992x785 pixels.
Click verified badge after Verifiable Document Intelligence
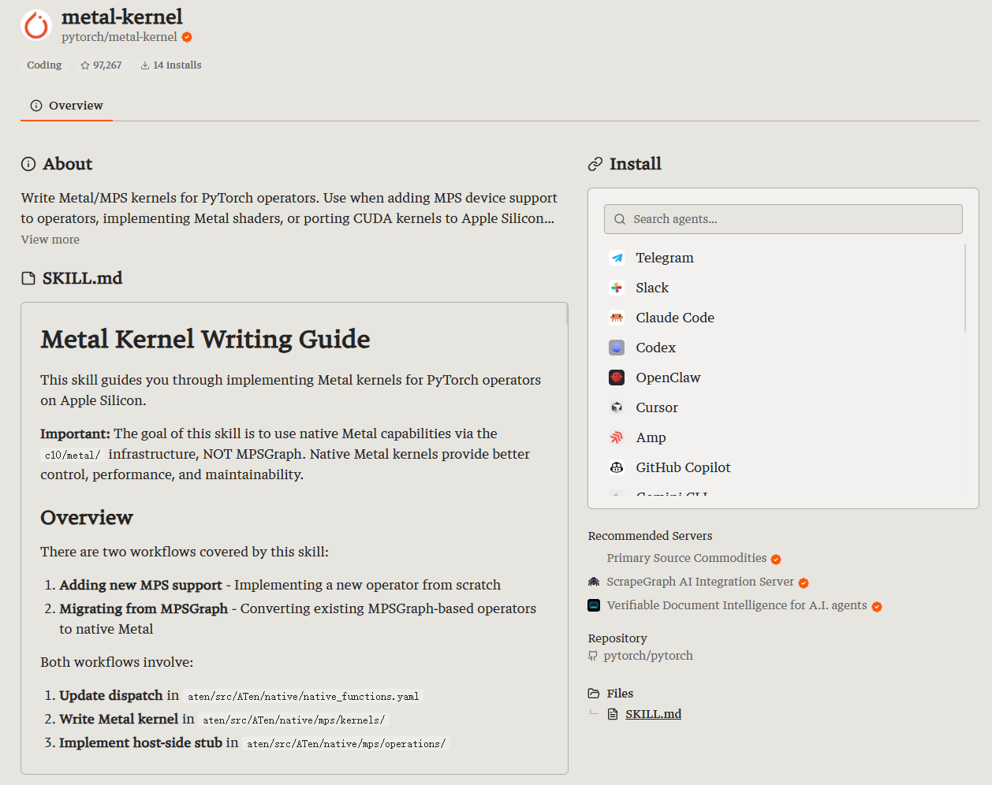[877, 607]
